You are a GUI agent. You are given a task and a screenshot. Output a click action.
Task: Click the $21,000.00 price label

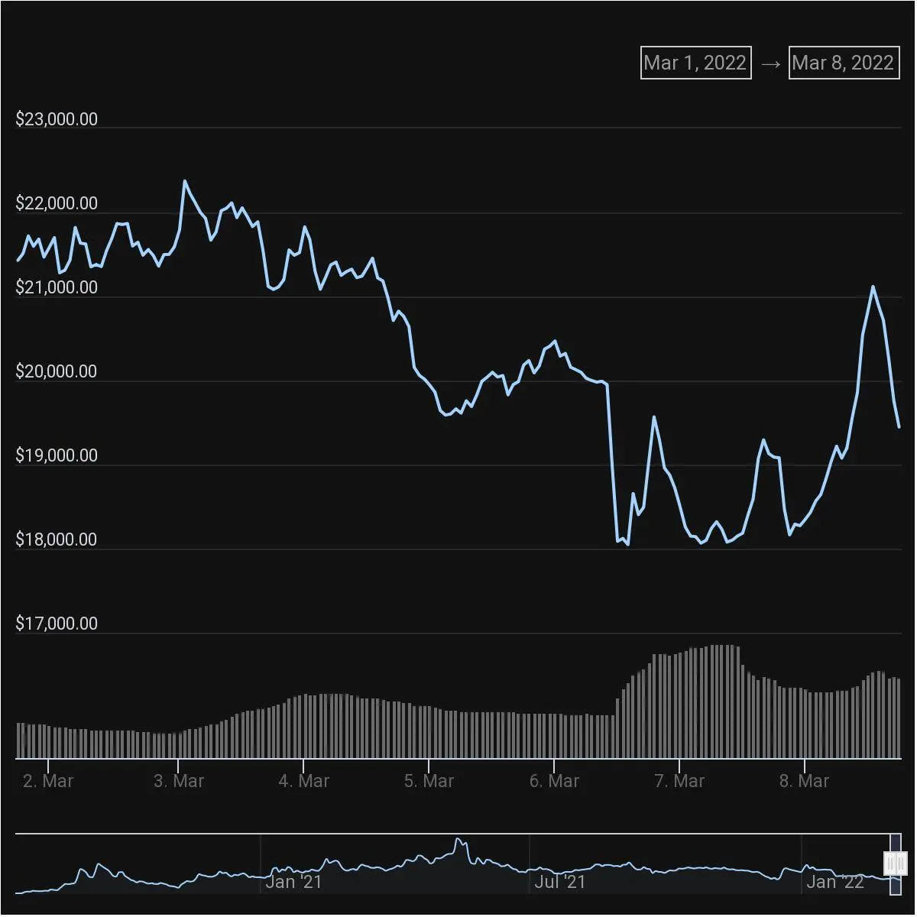(57, 287)
